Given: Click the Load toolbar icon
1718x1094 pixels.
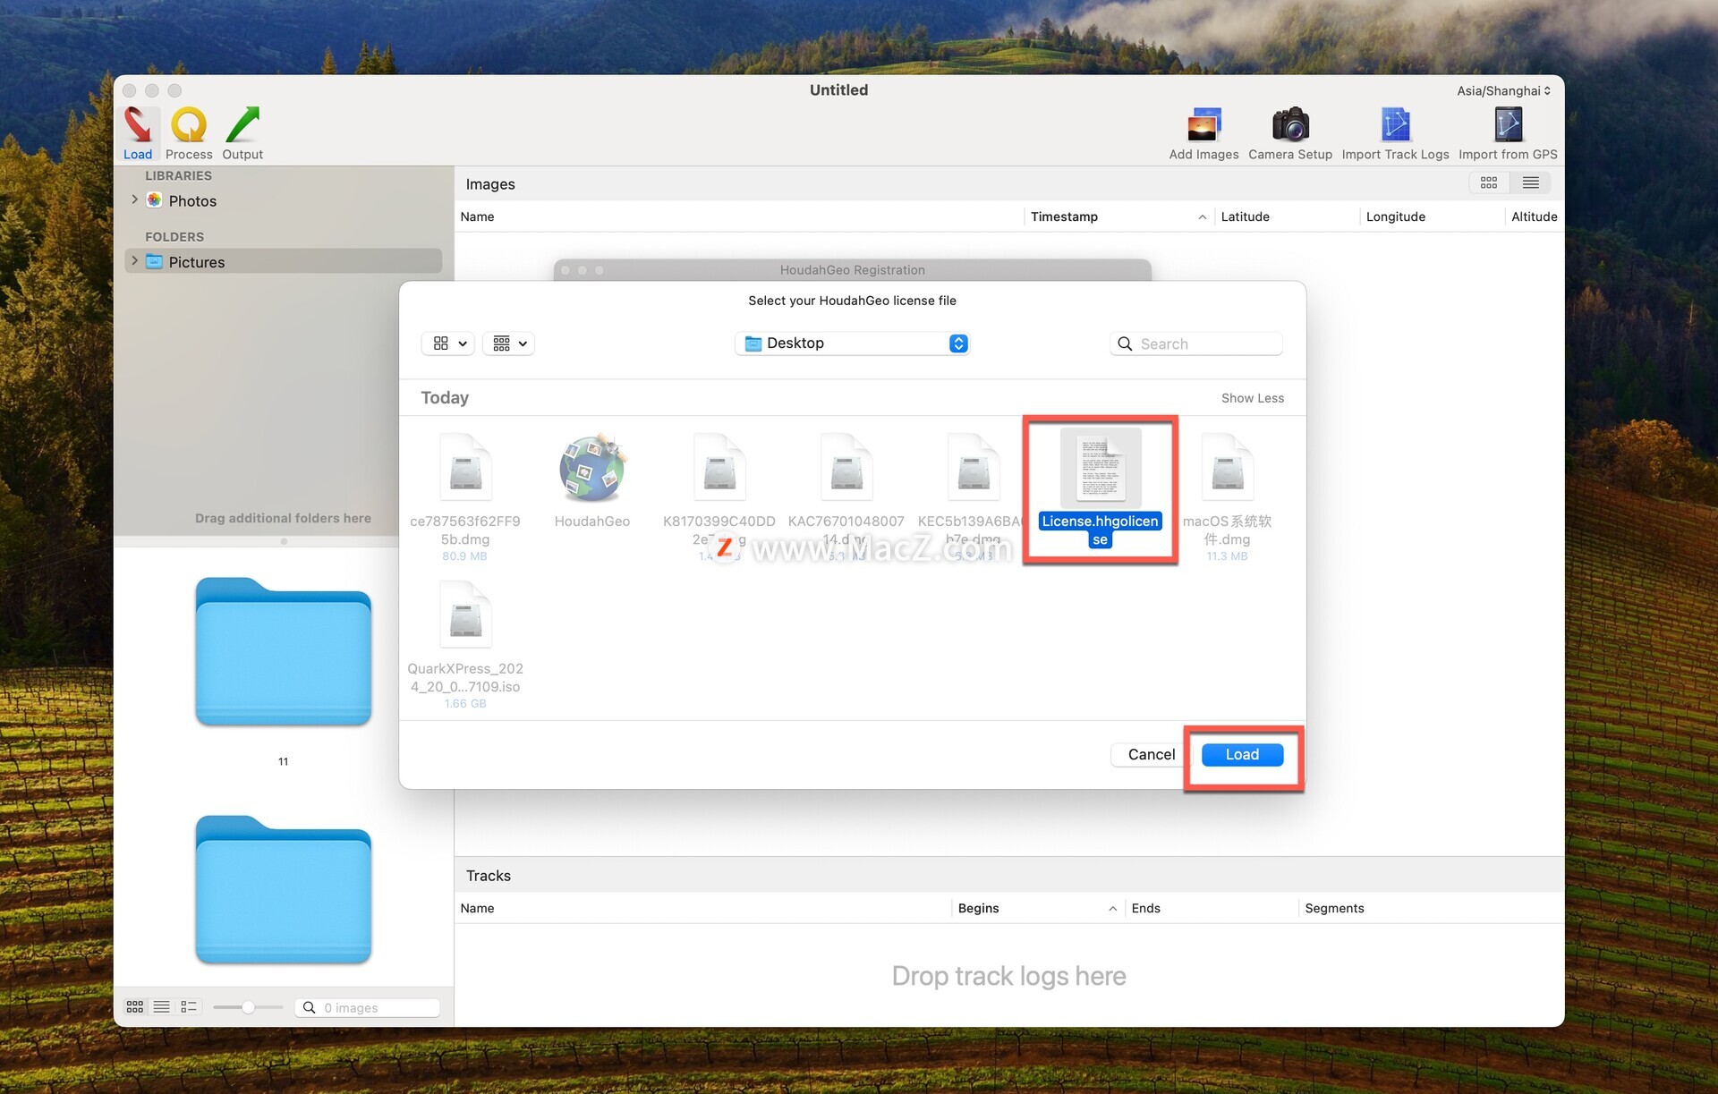Looking at the screenshot, I should 138,133.
